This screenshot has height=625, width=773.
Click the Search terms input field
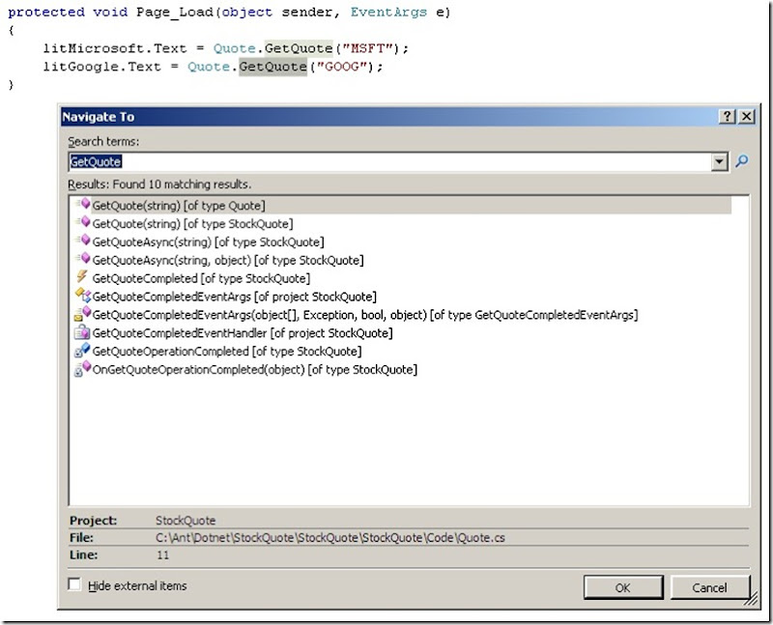[389, 161]
